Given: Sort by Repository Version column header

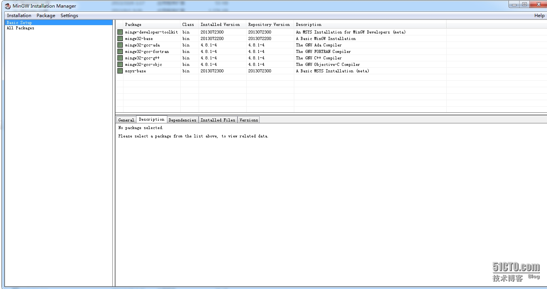Looking at the screenshot, I should pos(270,24).
